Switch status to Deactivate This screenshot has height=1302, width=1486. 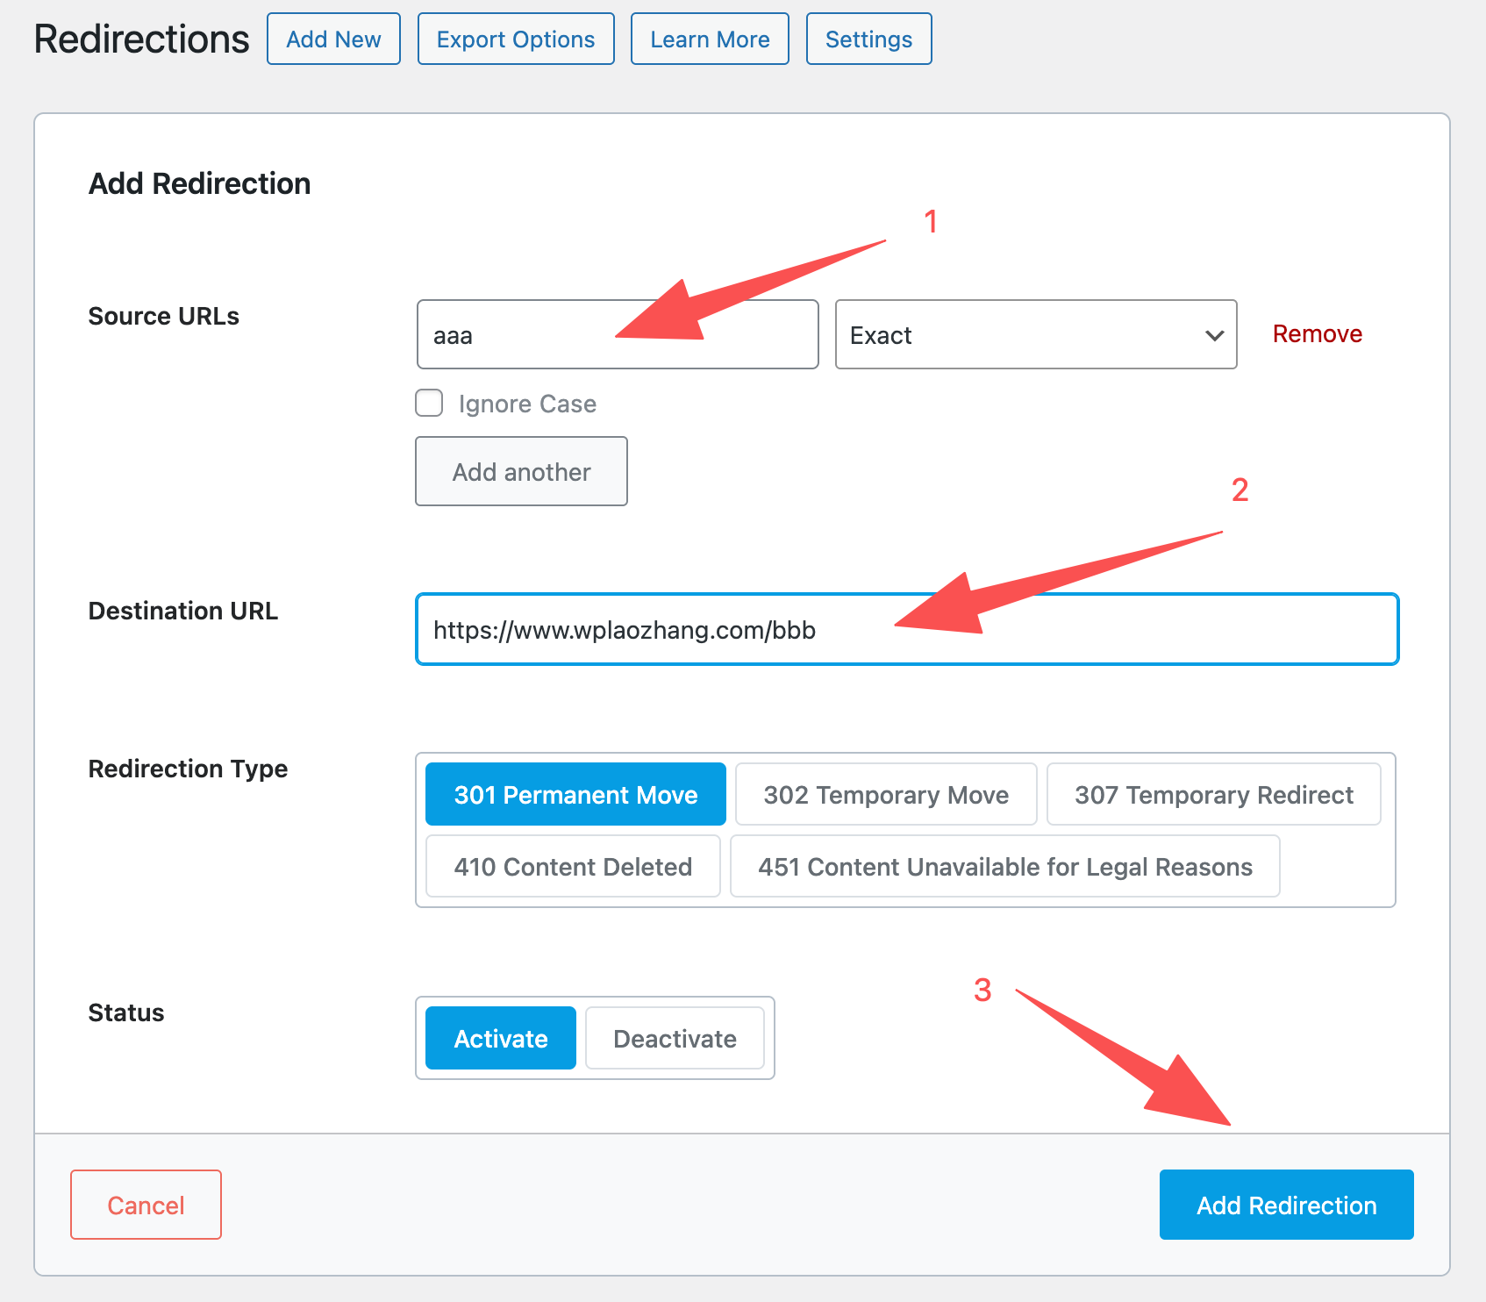(x=675, y=1039)
